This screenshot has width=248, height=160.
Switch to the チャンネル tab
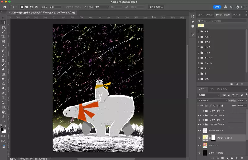(222, 89)
